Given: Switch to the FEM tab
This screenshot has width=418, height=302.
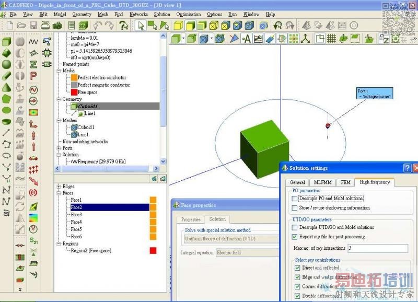Looking at the screenshot, I should (x=345, y=182).
